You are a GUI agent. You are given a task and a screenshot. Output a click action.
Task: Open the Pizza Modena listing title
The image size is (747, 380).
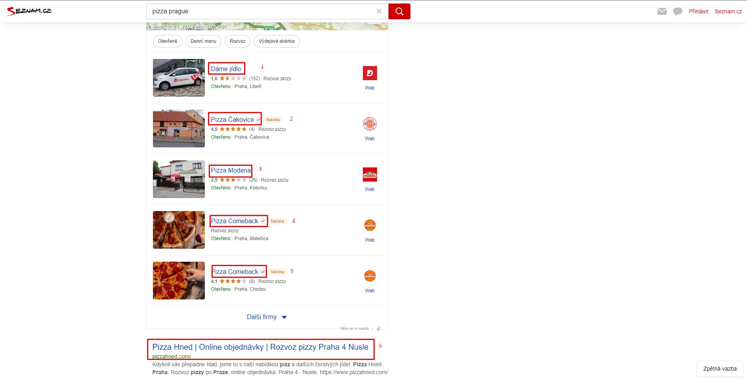[x=231, y=170]
